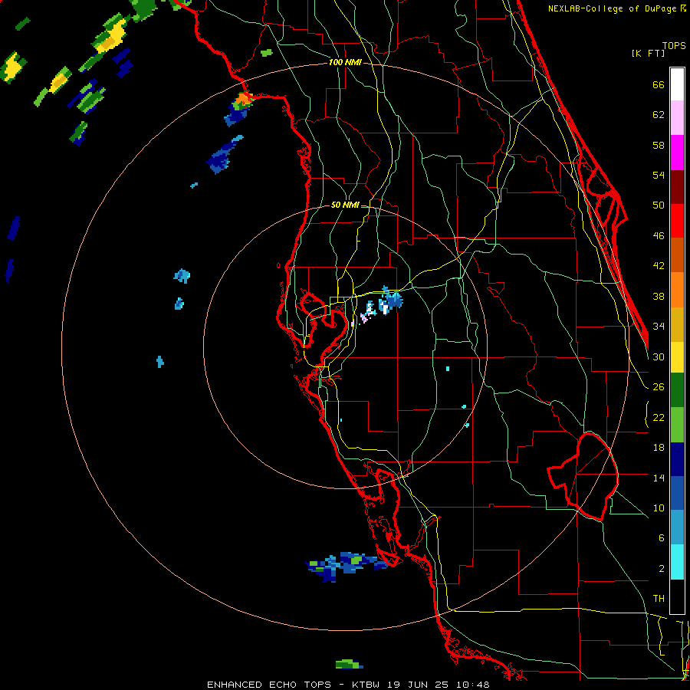Click the 10 value on the legend
The image size is (690, 690).
(x=659, y=508)
